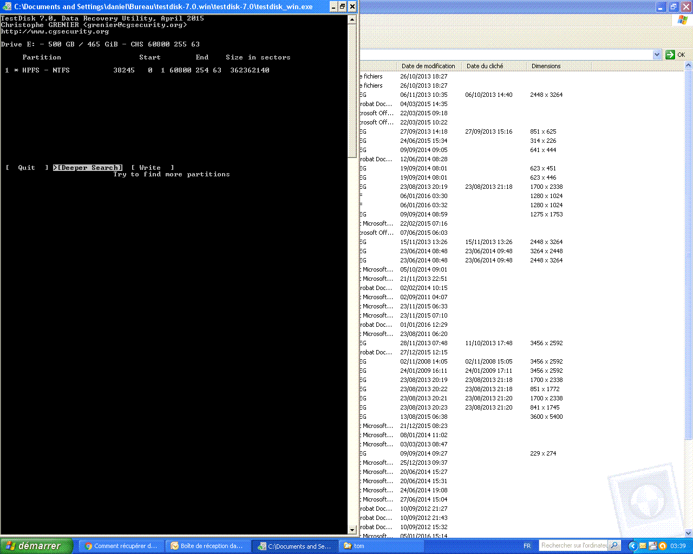Choose Deeper Search in TestDisk
Image resolution: width=693 pixels, height=554 pixels.
[88, 168]
